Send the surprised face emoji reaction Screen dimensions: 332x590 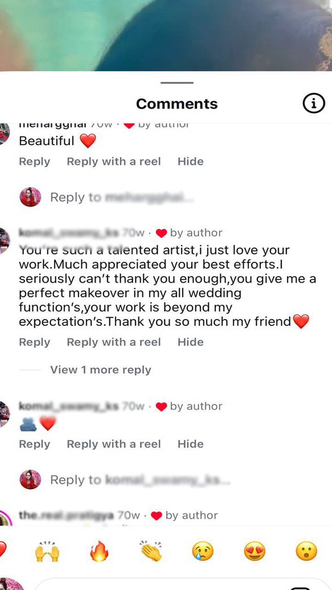pos(307,551)
